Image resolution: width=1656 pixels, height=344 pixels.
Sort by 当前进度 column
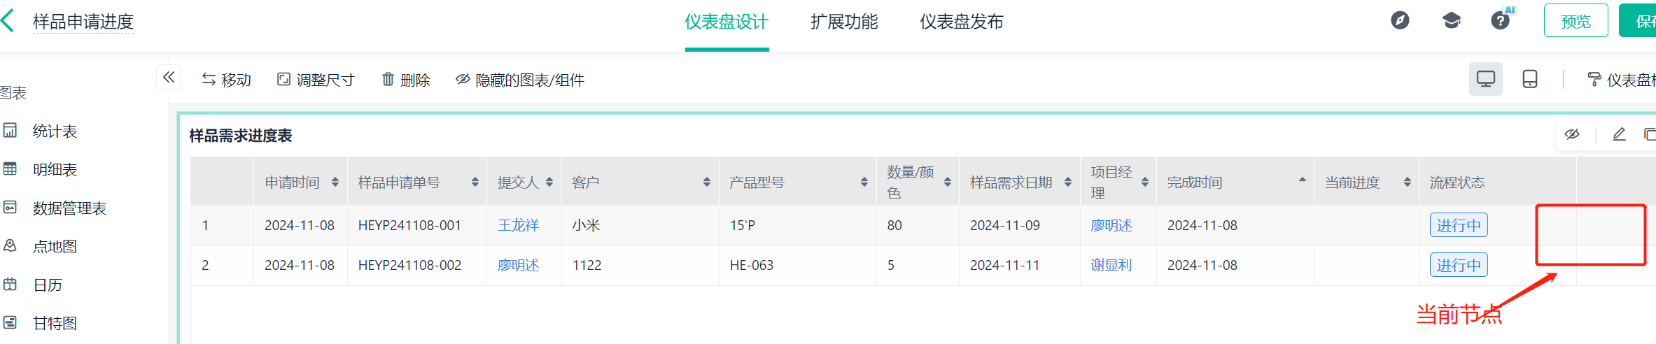[x=1408, y=182]
